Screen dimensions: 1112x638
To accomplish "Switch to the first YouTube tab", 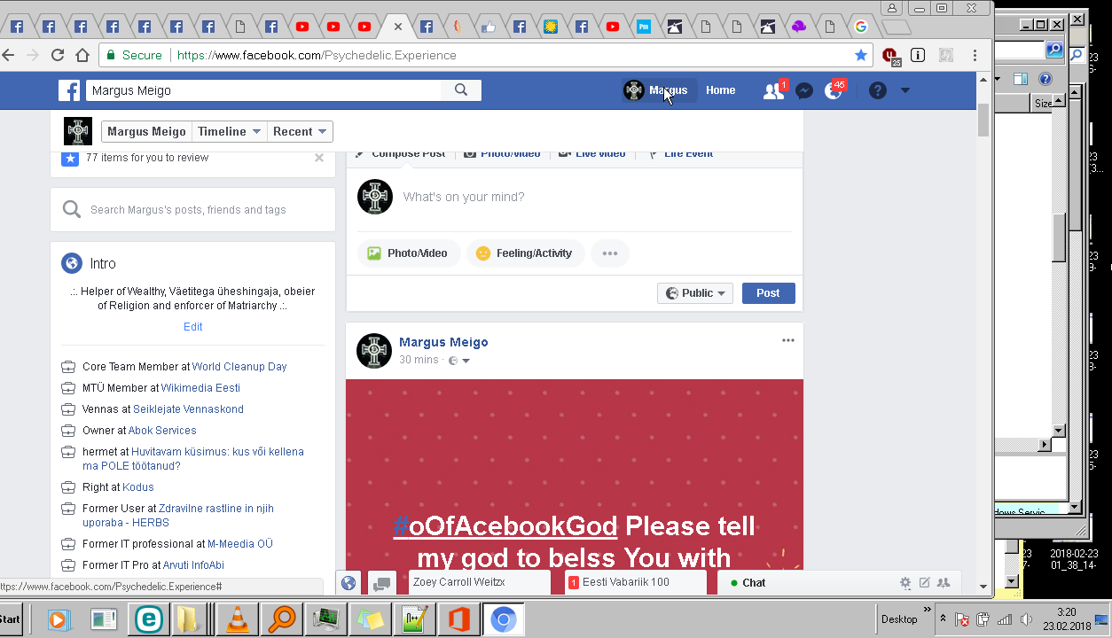I will (x=302, y=27).
